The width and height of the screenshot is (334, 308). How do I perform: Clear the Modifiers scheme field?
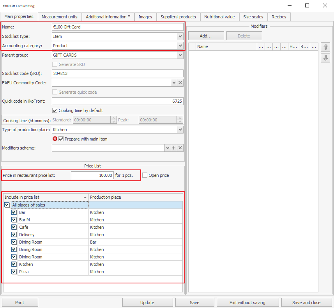tap(180, 148)
